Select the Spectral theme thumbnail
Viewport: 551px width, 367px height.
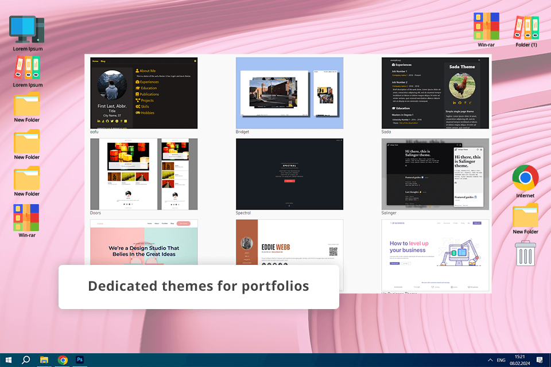(289, 174)
